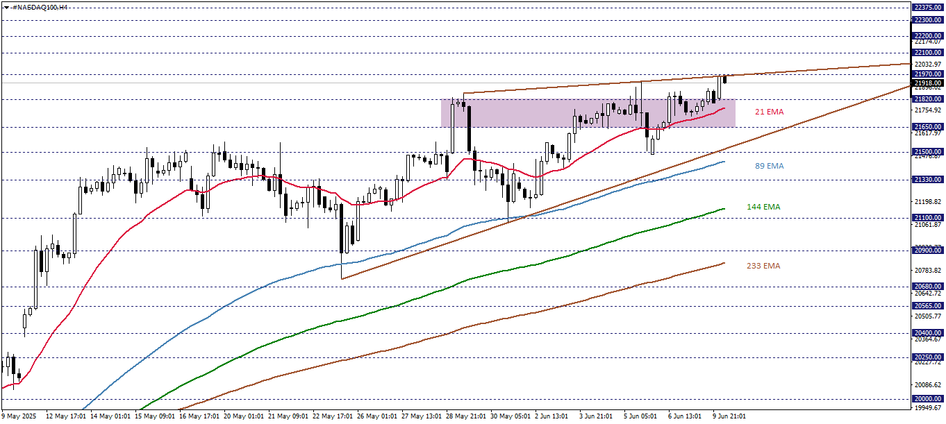The image size is (946, 424).
Task: Click the 16 May 17:01 time label
Action: point(199,417)
